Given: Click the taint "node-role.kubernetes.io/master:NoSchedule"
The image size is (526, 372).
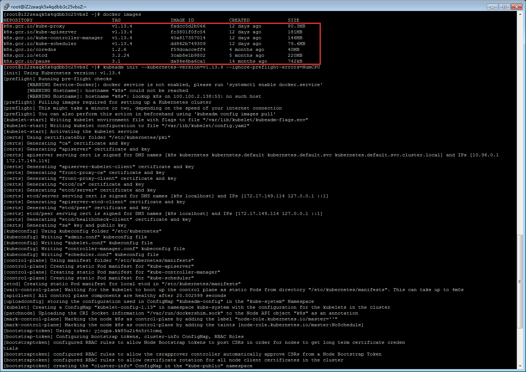Looking at the screenshot, I should 301,325.
